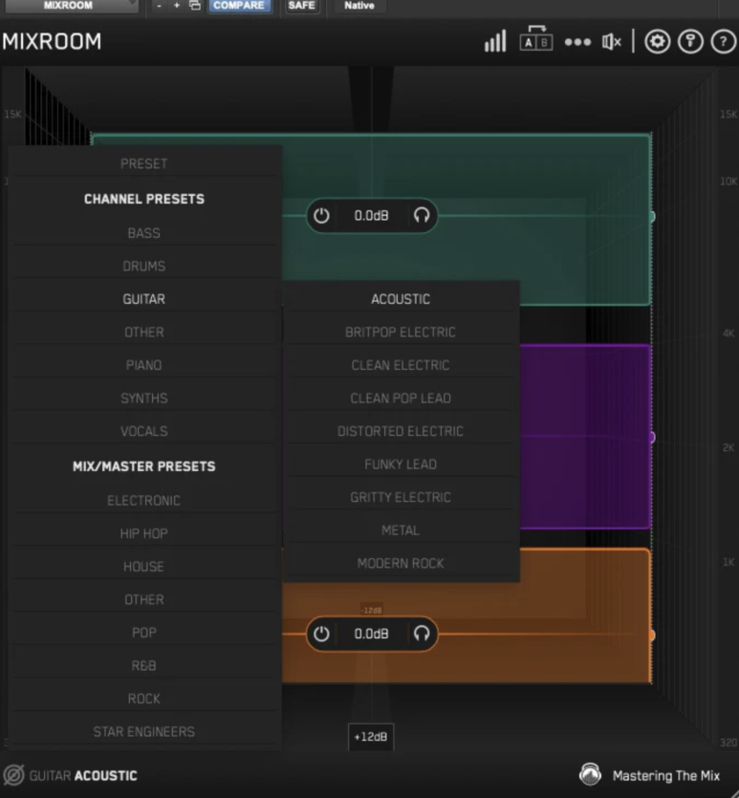Click the PRESET header at menu top
This screenshot has width=739, height=798.
[144, 163]
